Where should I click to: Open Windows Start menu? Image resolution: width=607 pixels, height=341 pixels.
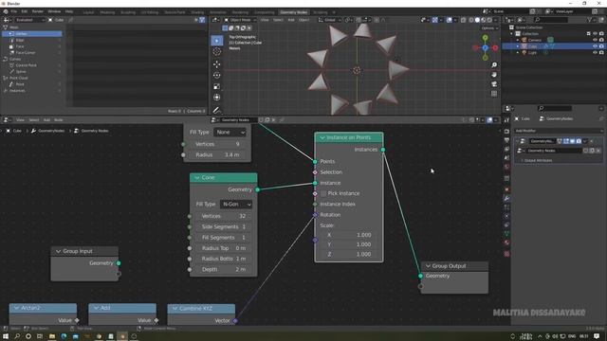click(6, 336)
